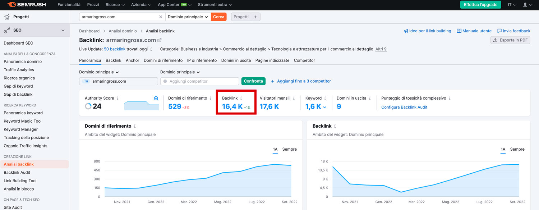Switch to the Panoramica tab
539x210 pixels.
90,60
